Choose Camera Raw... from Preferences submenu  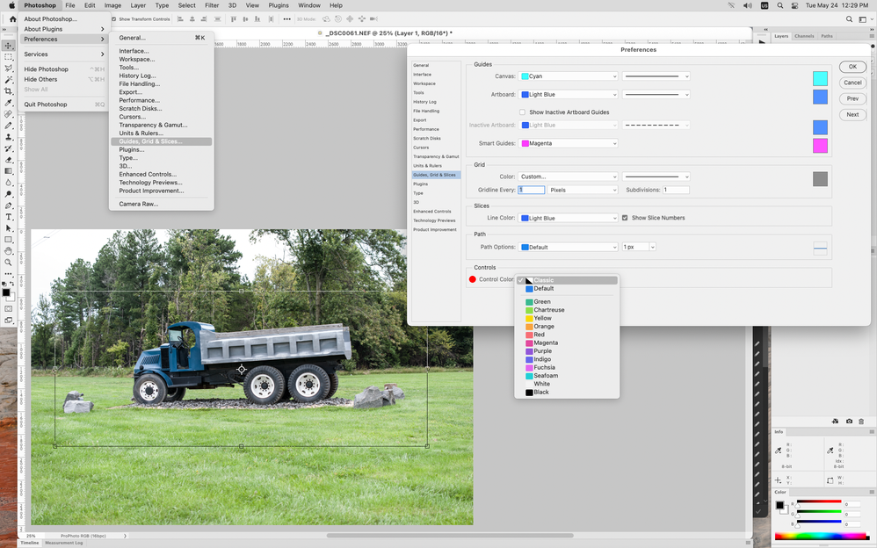tap(138, 204)
